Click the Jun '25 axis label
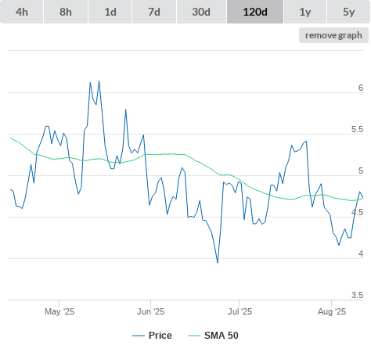Image resolution: width=371 pixels, height=356 pixels. 151,311
